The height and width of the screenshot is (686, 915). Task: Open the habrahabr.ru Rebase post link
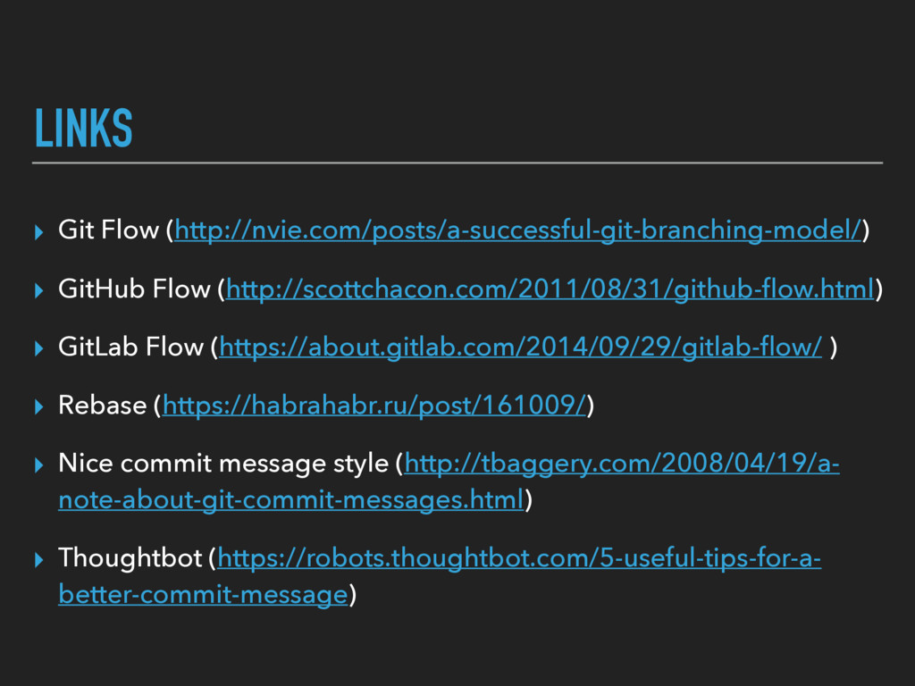(374, 406)
